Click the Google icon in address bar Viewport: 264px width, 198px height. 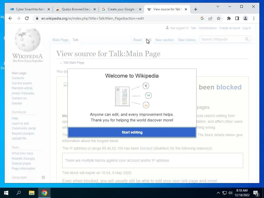pyautogui.click(x=202, y=18)
